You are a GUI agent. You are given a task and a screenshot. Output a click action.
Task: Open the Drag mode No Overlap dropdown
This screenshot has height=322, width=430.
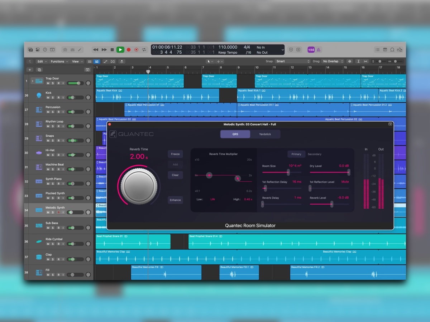point(332,61)
